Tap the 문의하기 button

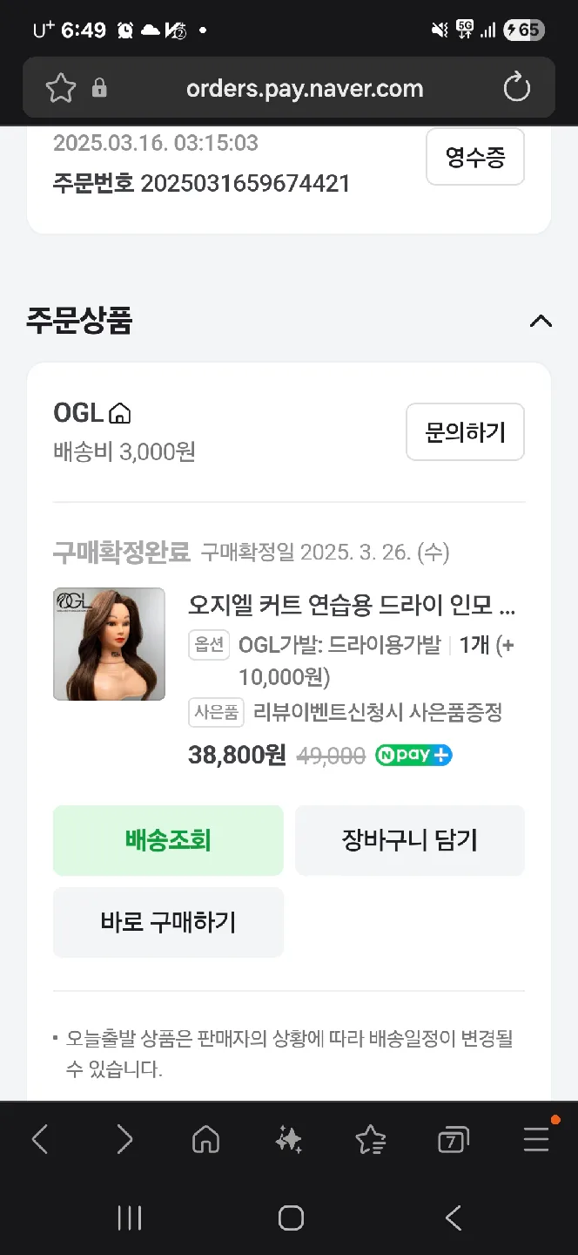pyautogui.click(x=465, y=431)
